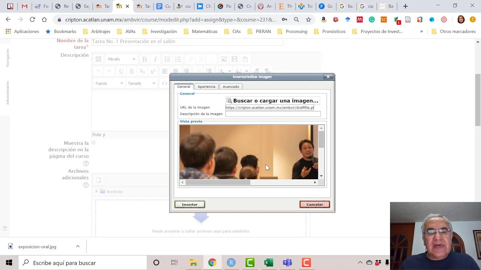Click the Windows search box
The width and height of the screenshot is (481, 270).
[x=83, y=263]
